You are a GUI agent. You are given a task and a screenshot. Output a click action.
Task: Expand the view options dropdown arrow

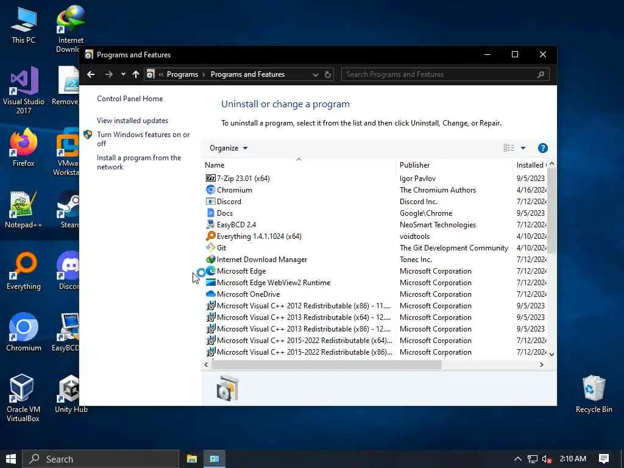(523, 148)
